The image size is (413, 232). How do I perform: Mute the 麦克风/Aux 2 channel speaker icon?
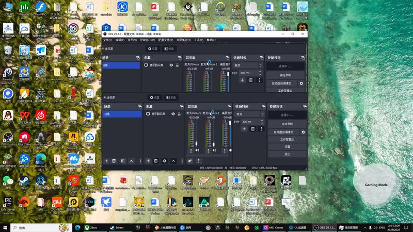click(x=214, y=151)
